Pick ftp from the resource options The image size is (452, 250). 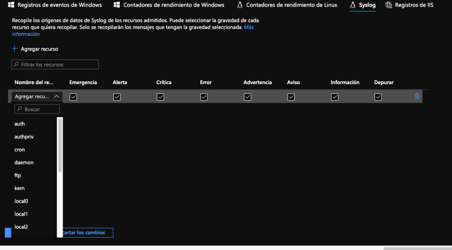[x=34, y=175]
